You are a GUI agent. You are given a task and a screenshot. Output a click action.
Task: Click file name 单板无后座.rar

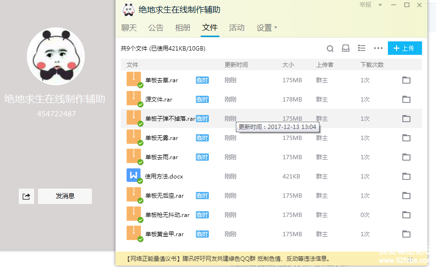165,196
